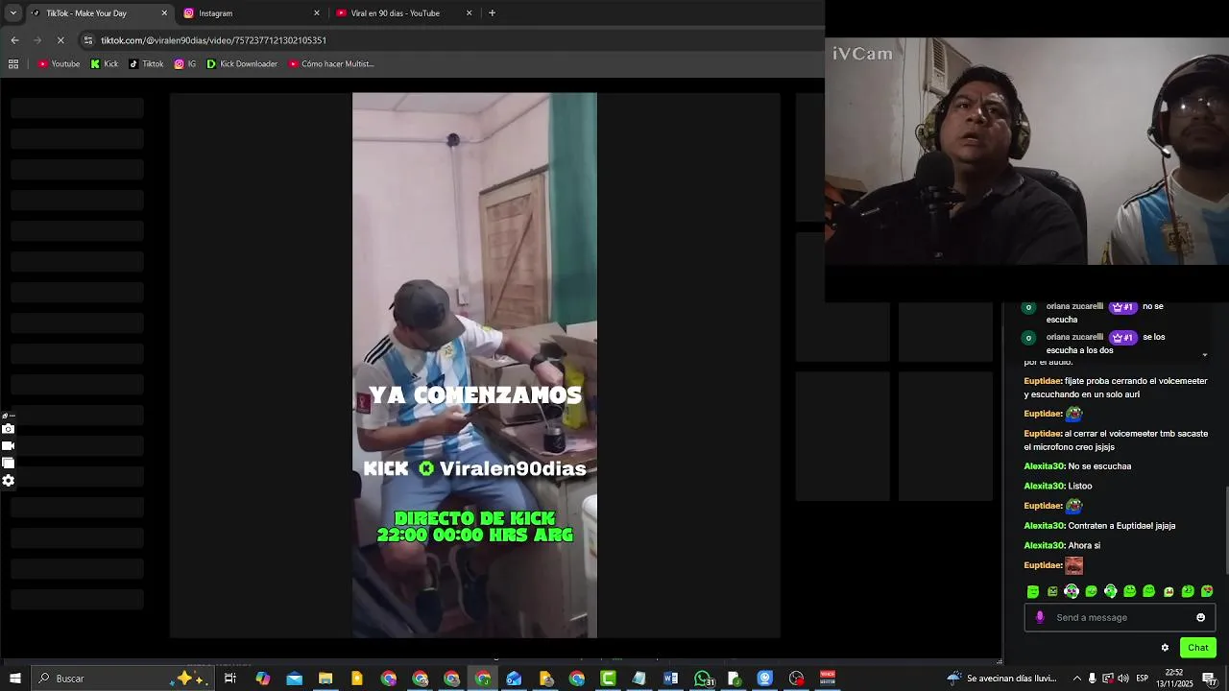This screenshot has width=1229, height=691.
Task: Switch to the Viral en 90 dias YouTube tab
Action: 403,13
